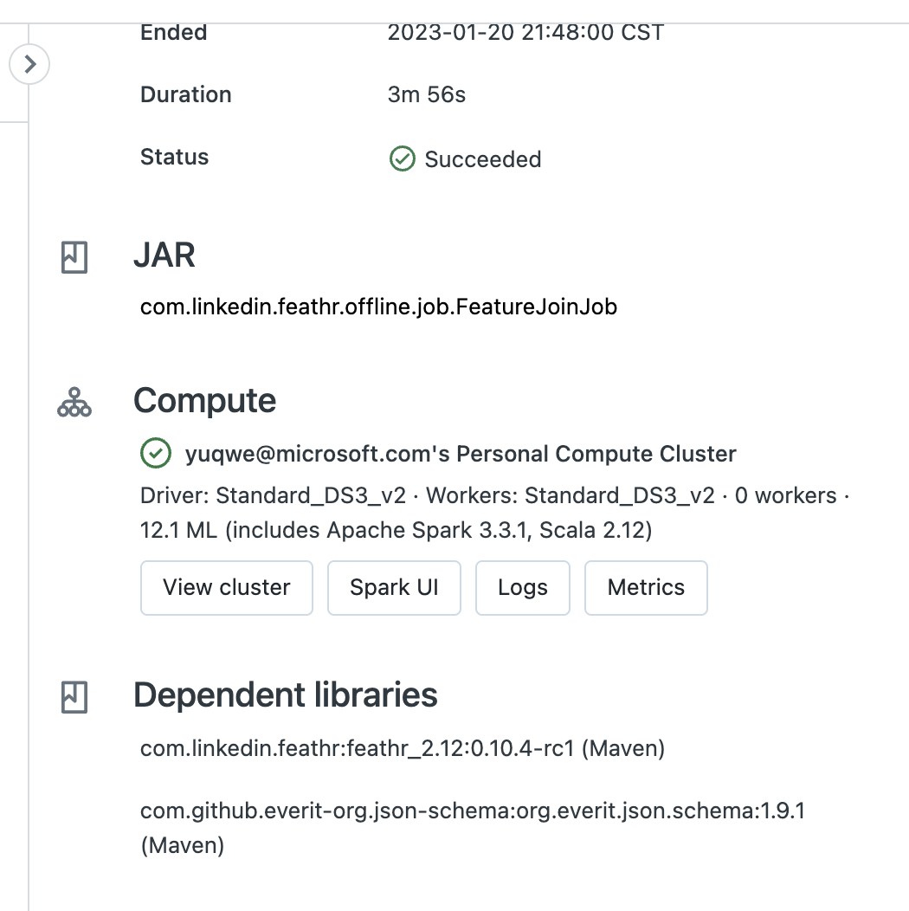This screenshot has width=909, height=911.
Task: Click the driver and workers spec text
Action: pos(493,496)
